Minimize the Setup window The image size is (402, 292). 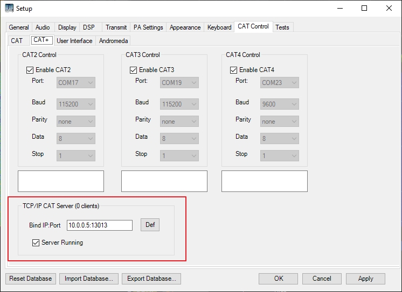coord(339,9)
